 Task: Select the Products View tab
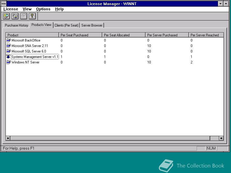click(x=41, y=25)
